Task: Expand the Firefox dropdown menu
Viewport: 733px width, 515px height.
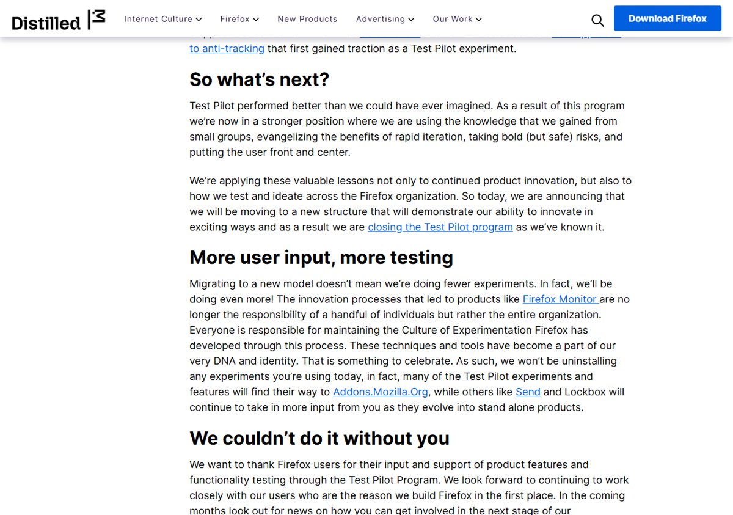Action: click(239, 19)
